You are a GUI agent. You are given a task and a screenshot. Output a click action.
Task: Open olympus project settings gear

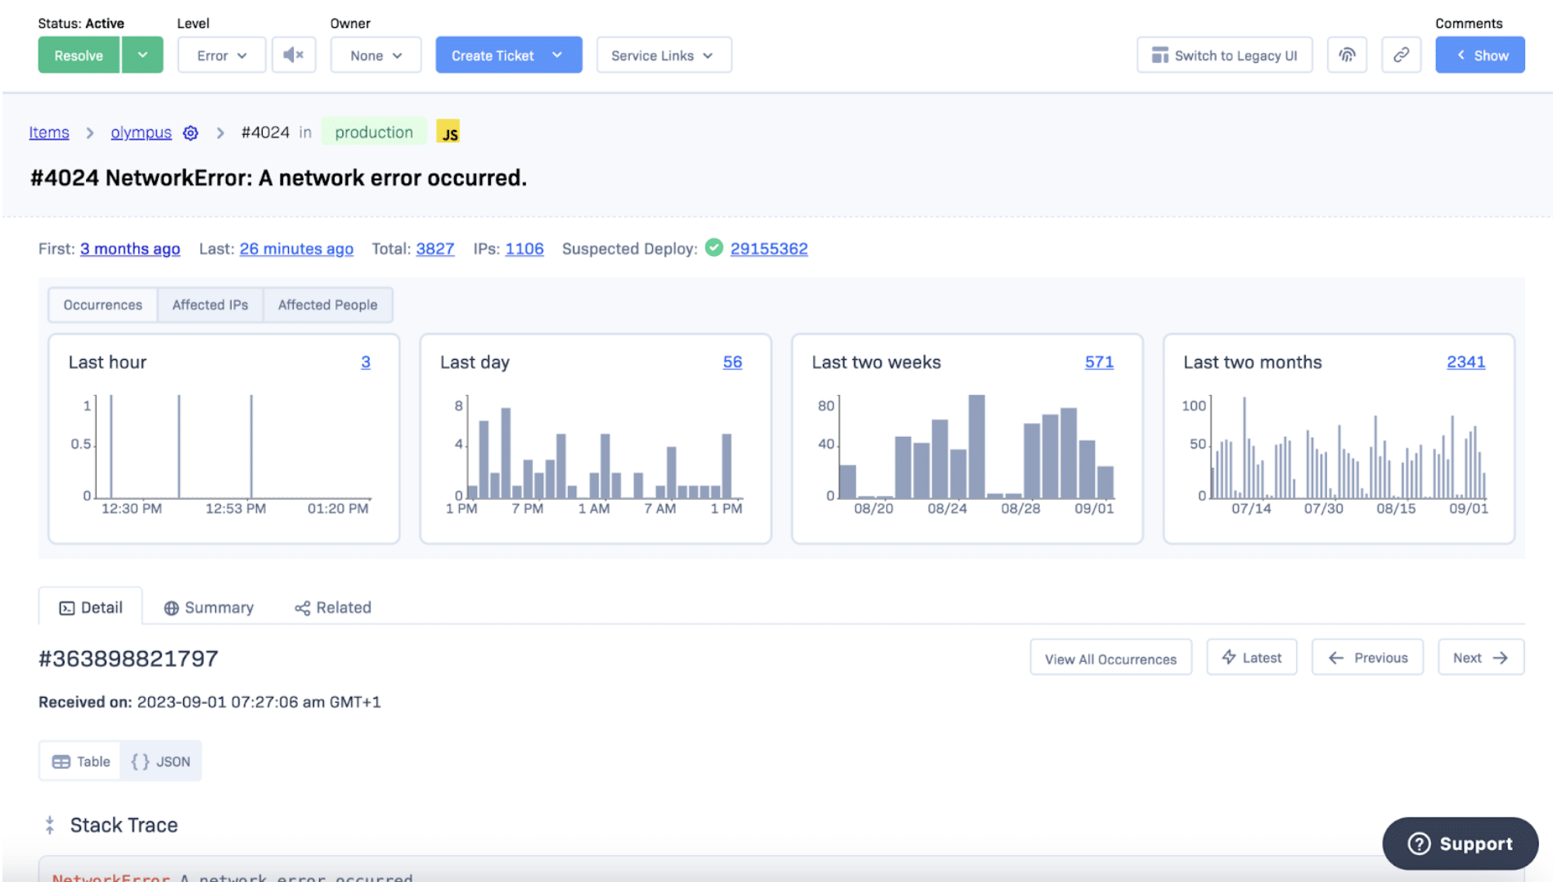(191, 133)
